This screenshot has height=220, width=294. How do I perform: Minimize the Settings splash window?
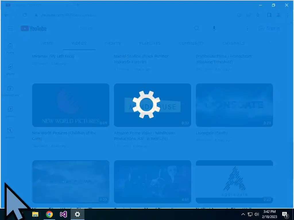tap(260, 5)
